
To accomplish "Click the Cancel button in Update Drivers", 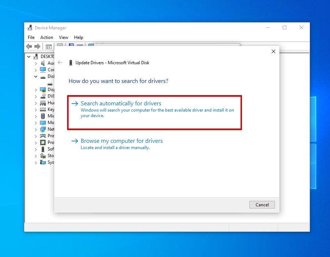I will [x=262, y=204].
